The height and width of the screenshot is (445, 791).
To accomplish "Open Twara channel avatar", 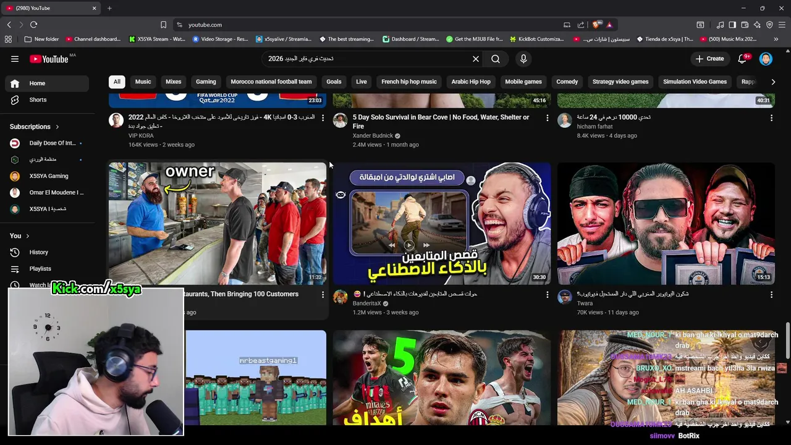I will click(x=565, y=297).
